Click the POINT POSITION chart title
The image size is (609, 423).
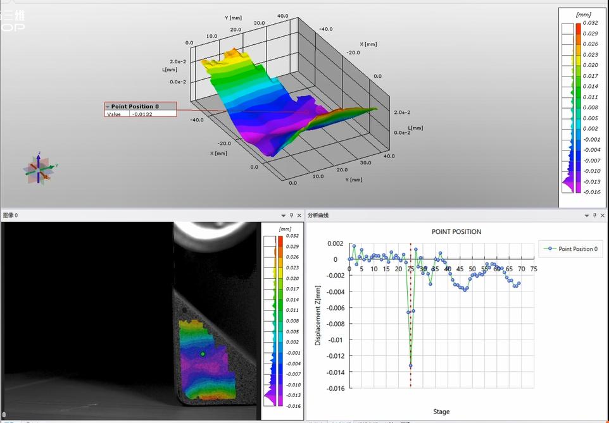[456, 231]
